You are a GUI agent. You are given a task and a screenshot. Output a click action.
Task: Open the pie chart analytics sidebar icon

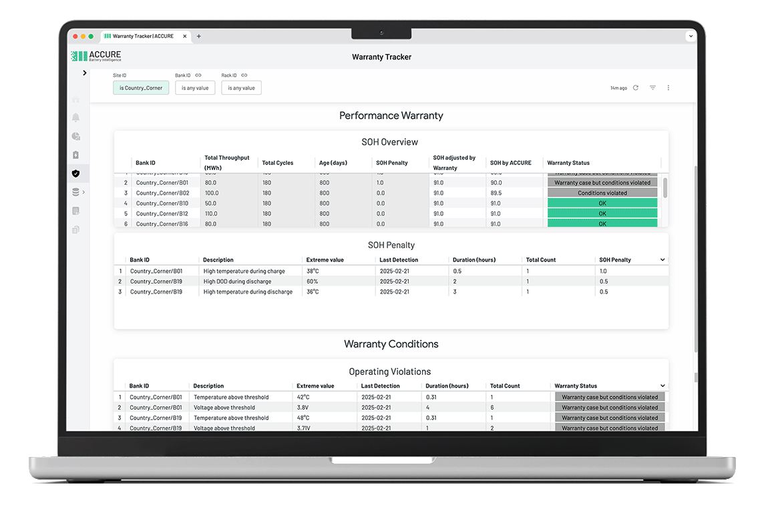pyautogui.click(x=75, y=136)
